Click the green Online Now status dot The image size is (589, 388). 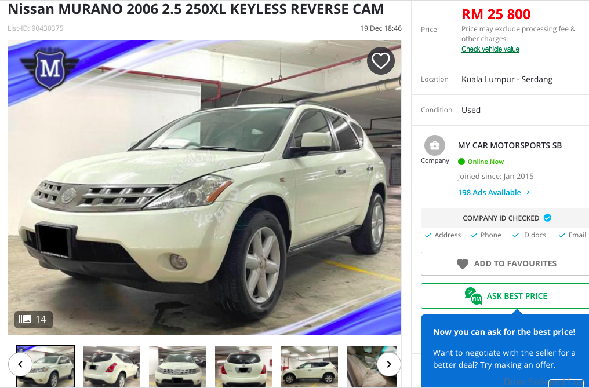(461, 162)
